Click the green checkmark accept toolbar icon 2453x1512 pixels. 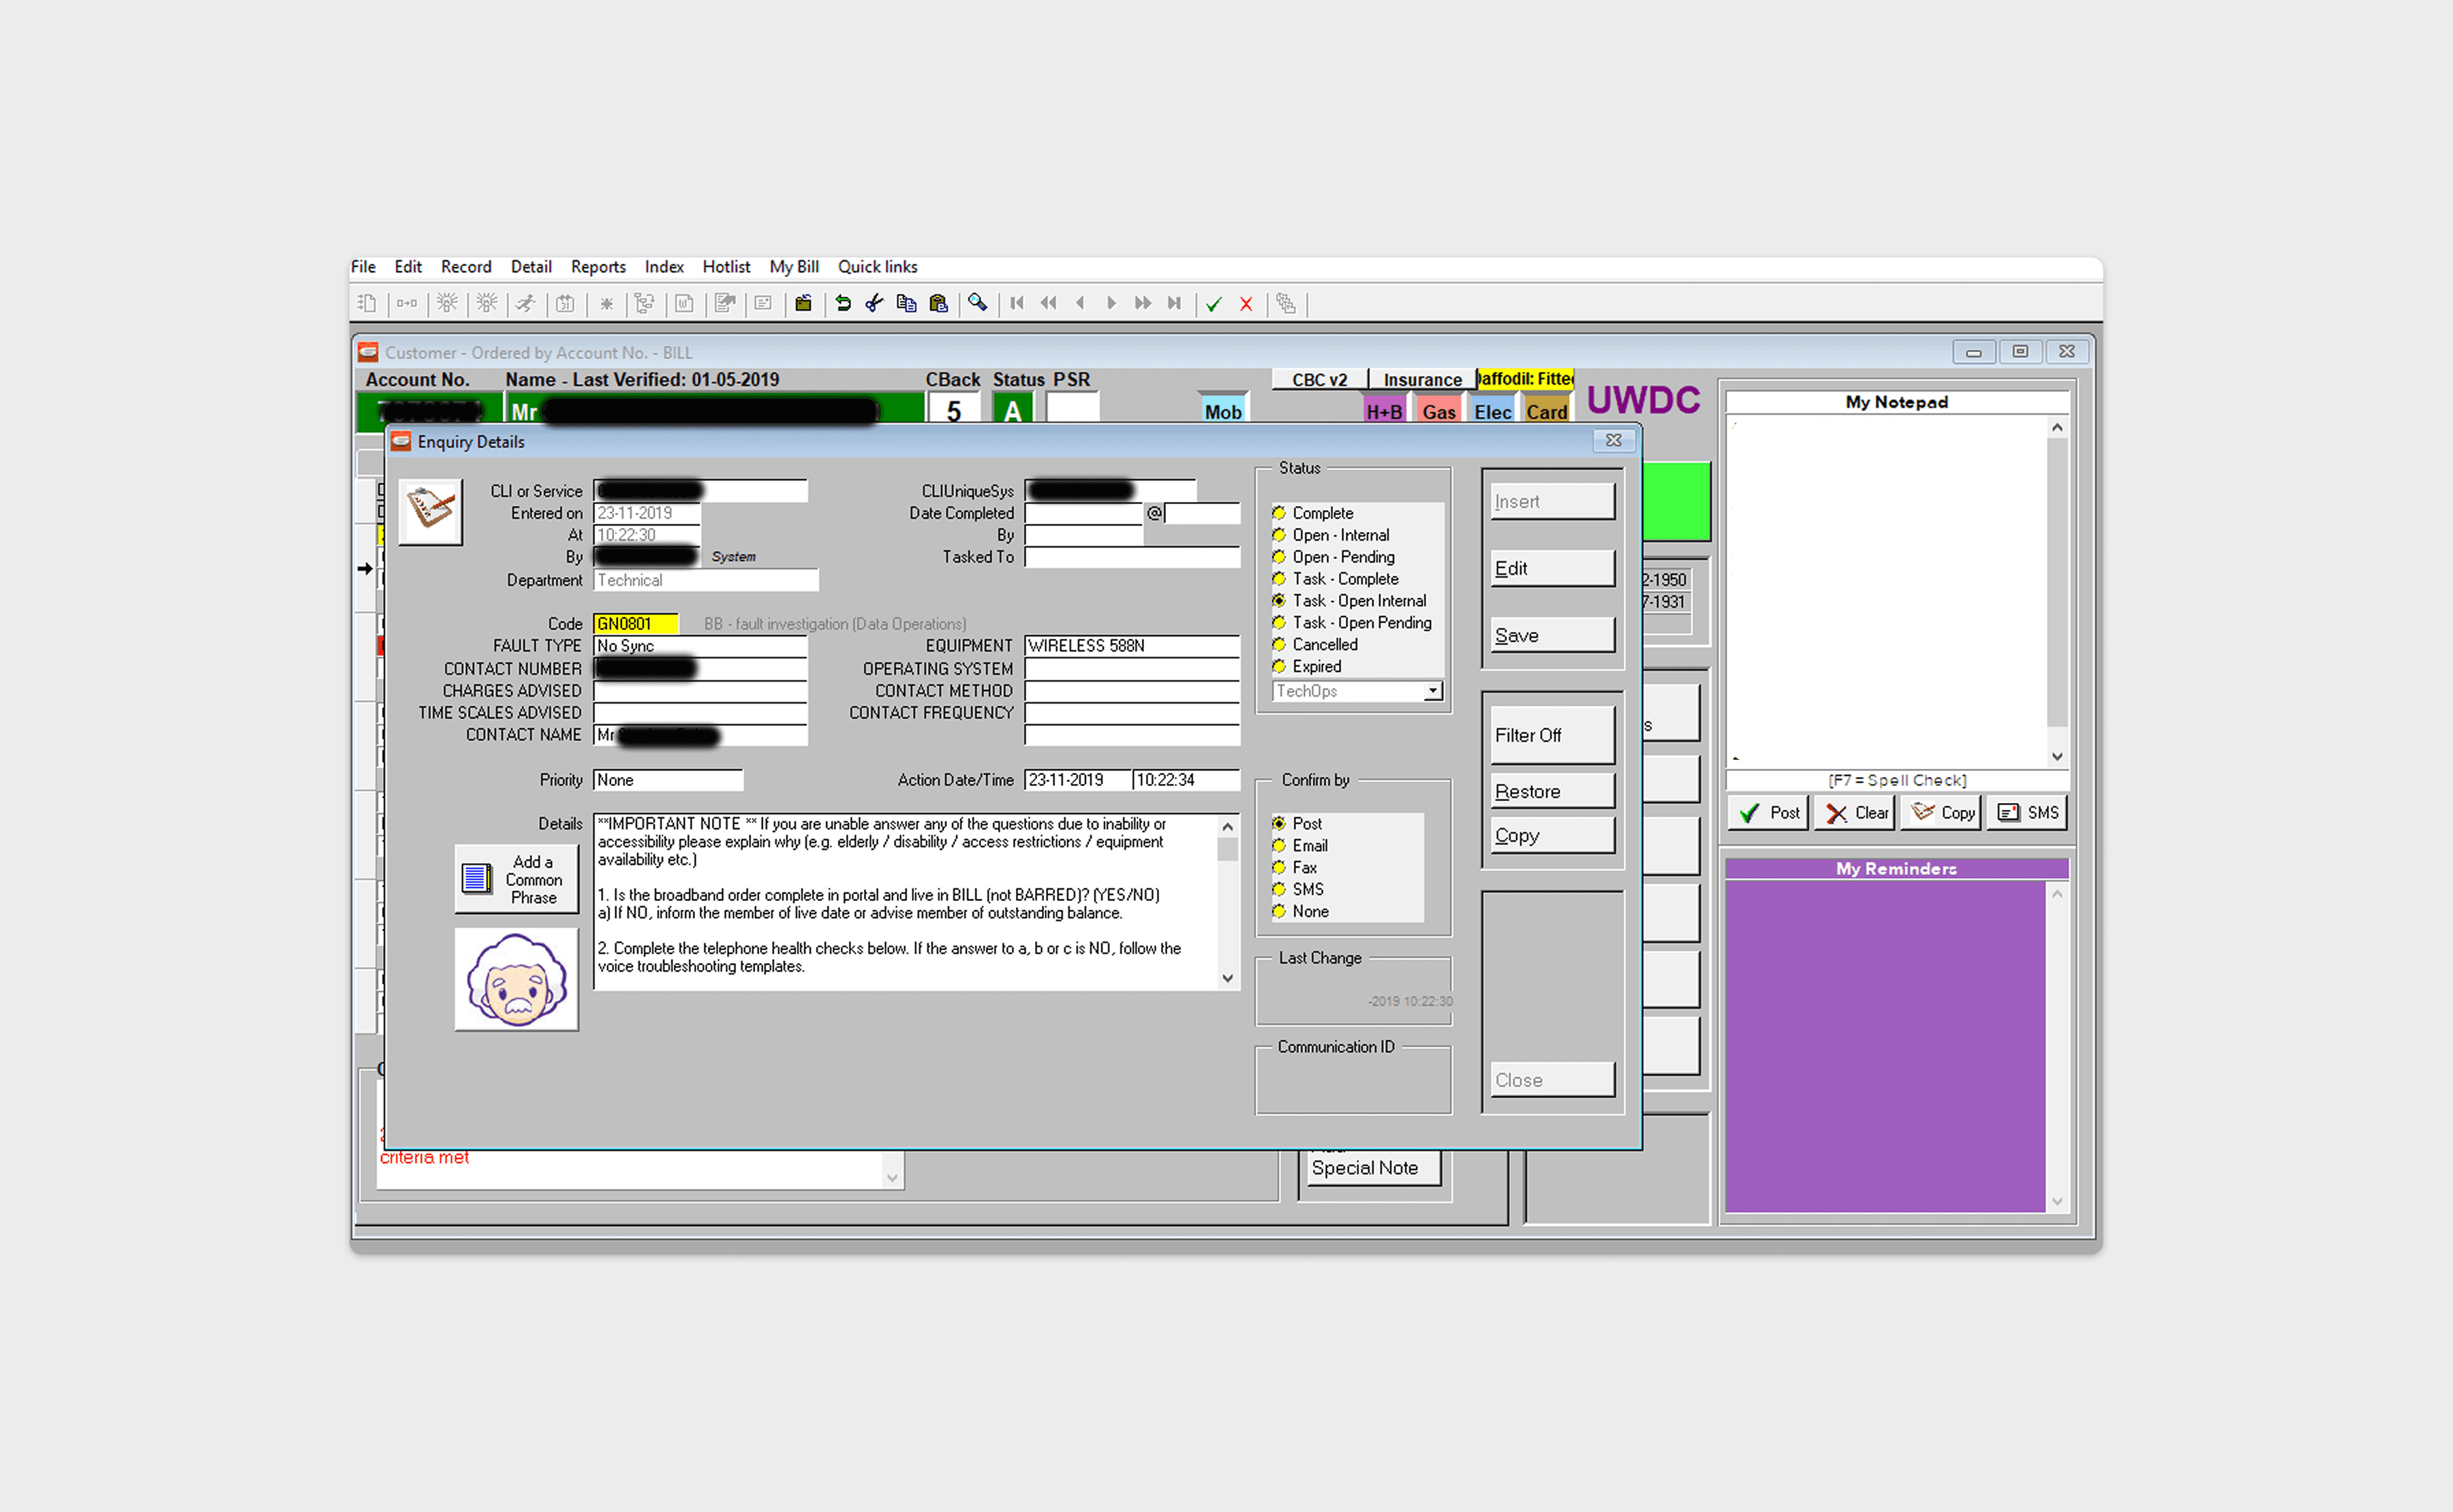pyautogui.click(x=1214, y=304)
